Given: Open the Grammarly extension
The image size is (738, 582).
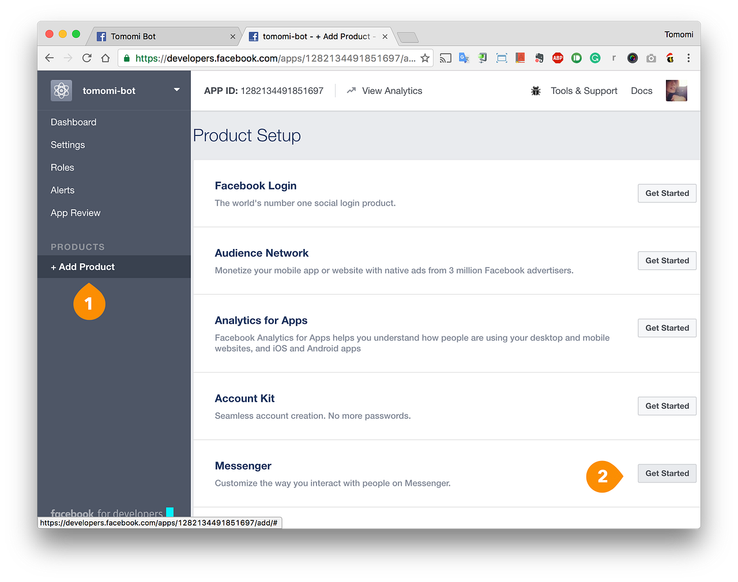Looking at the screenshot, I should 594,58.
